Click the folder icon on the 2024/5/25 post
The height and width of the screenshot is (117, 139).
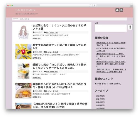pos(45,32)
